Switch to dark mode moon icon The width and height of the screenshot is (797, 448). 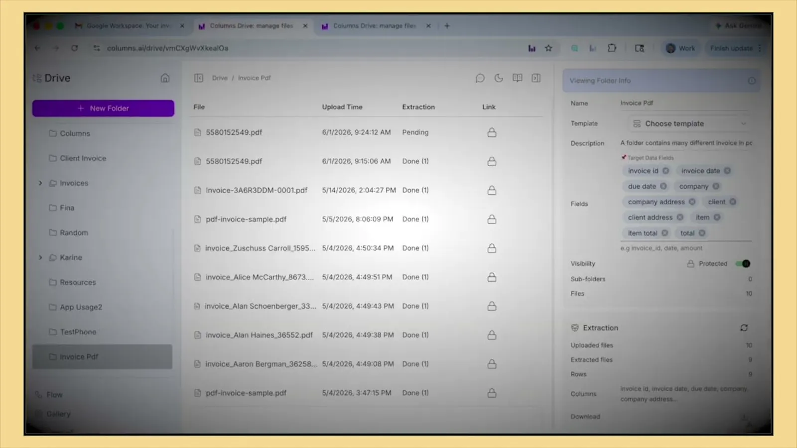point(499,78)
